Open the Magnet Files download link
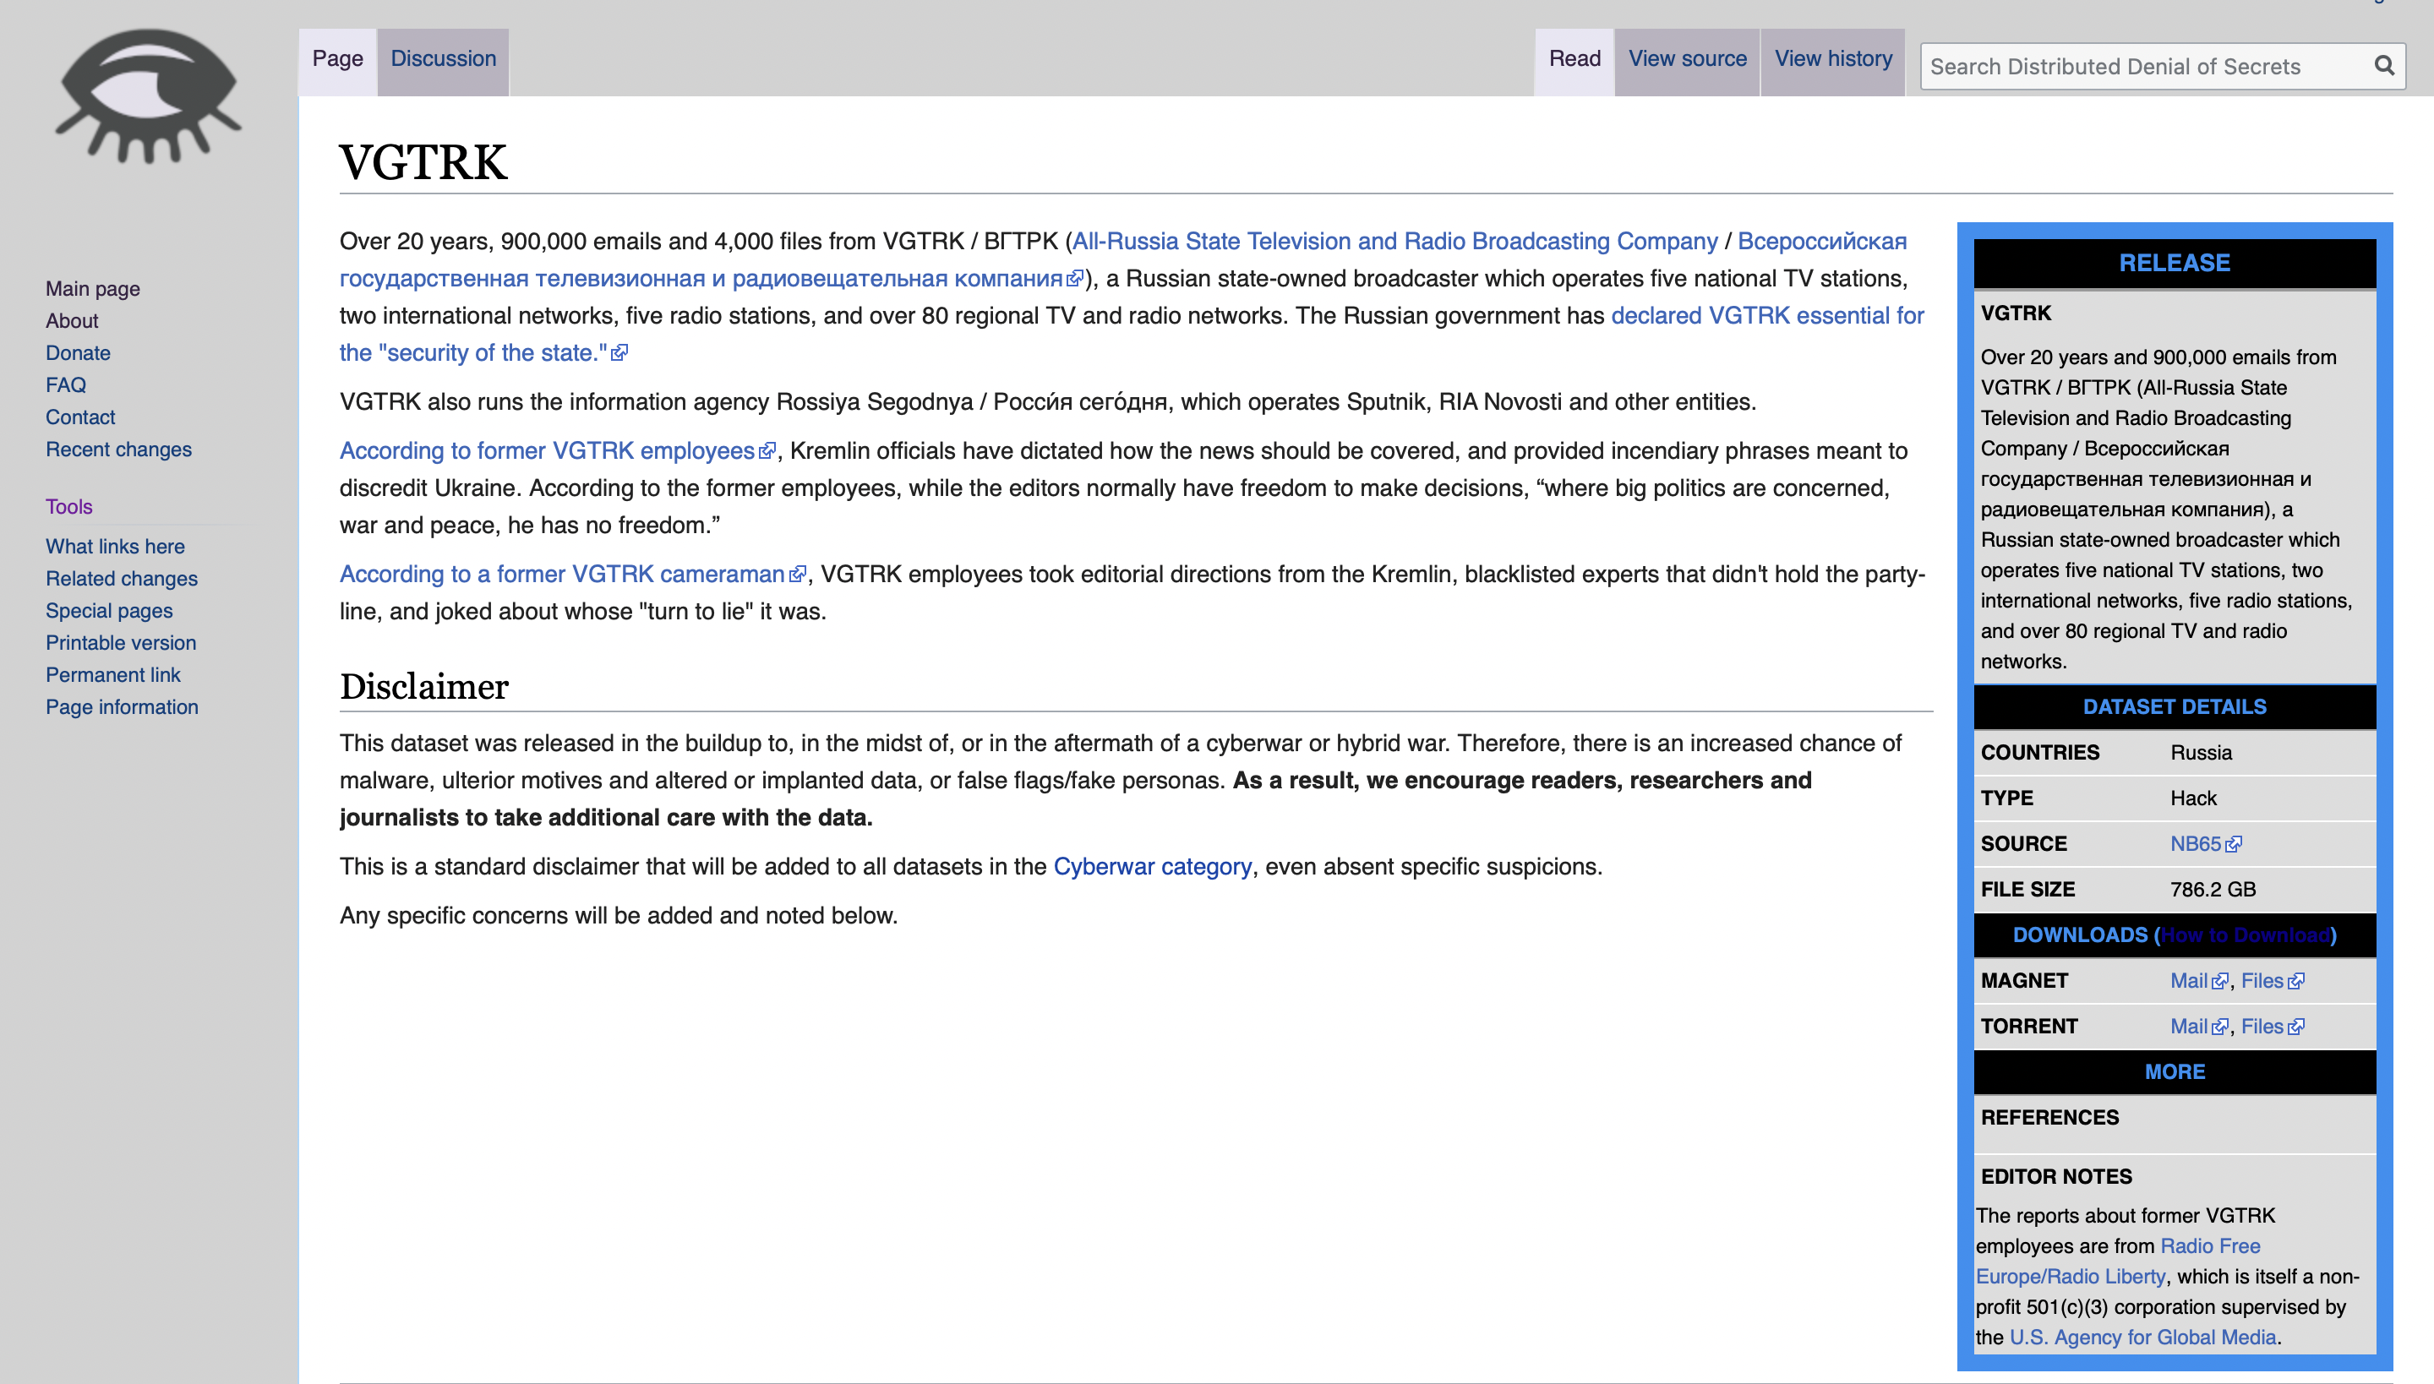The width and height of the screenshot is (2434, 1384). click(2262, 981)
